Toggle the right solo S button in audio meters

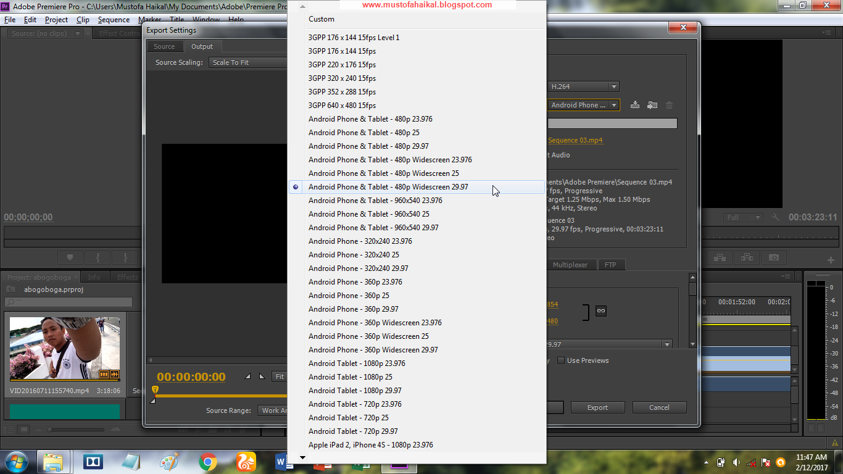tap(821, 428)
